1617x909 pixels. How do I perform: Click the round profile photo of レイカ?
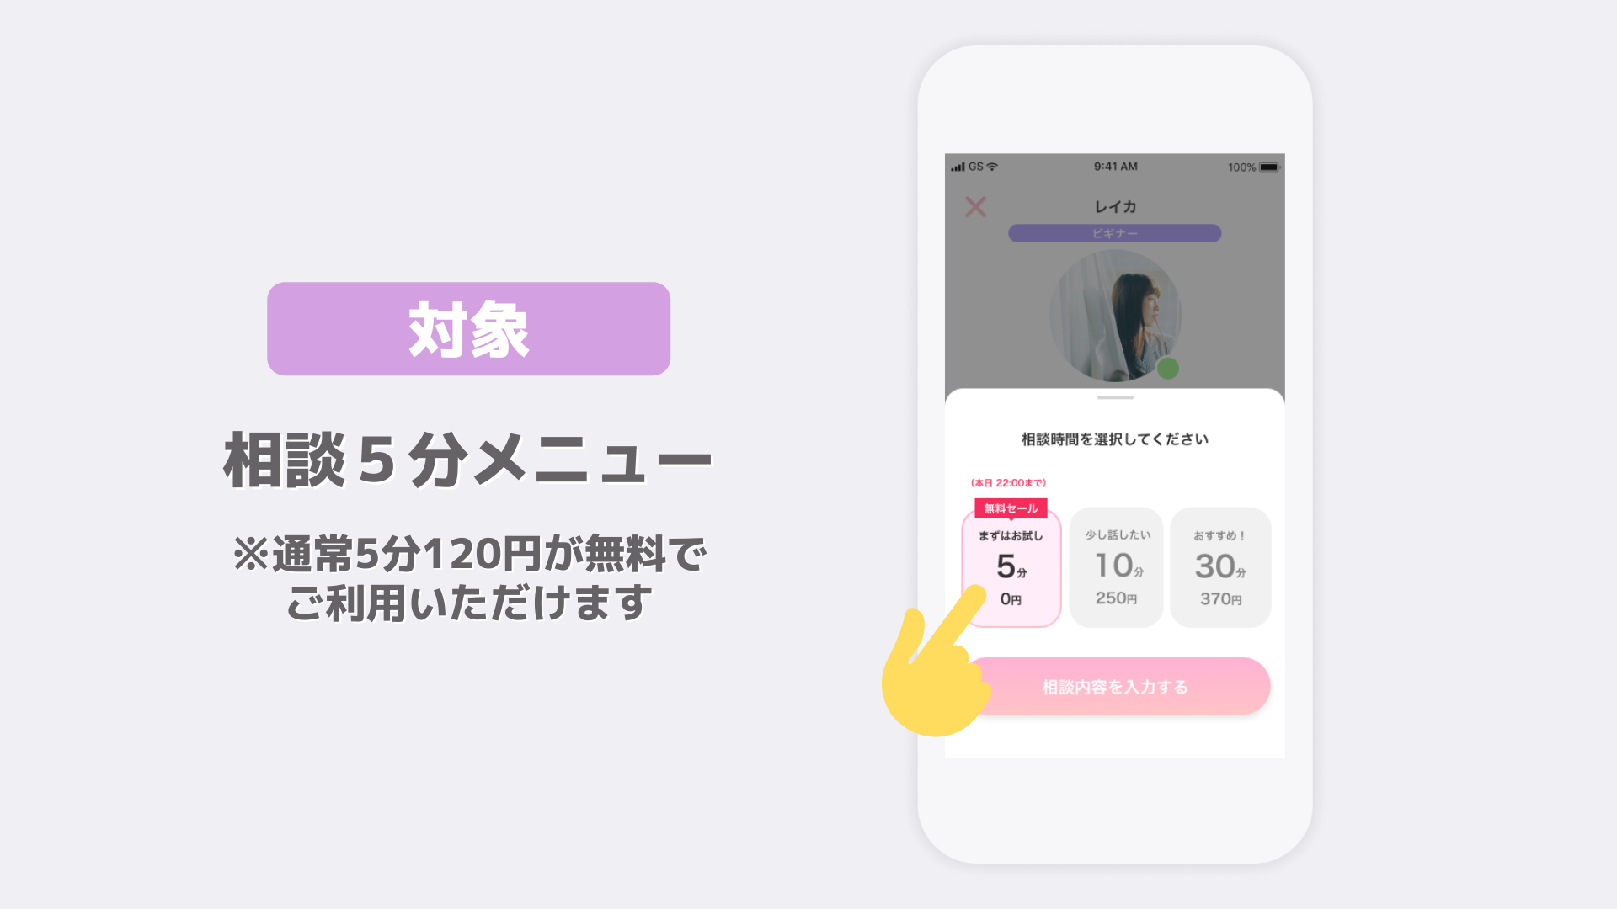pos(1115,316)
